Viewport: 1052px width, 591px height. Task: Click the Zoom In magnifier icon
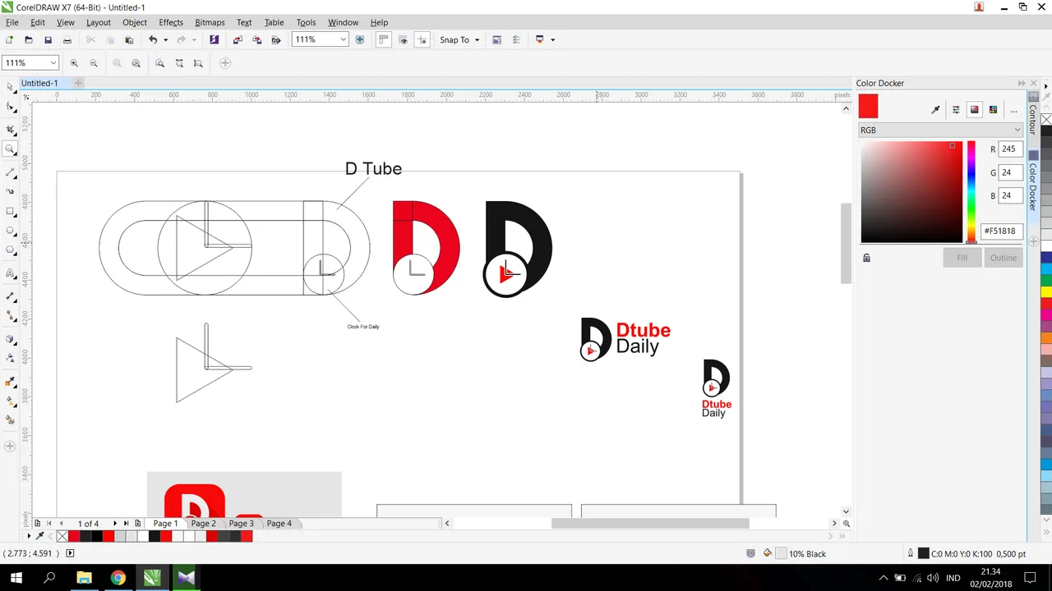[x=74, y=63]
